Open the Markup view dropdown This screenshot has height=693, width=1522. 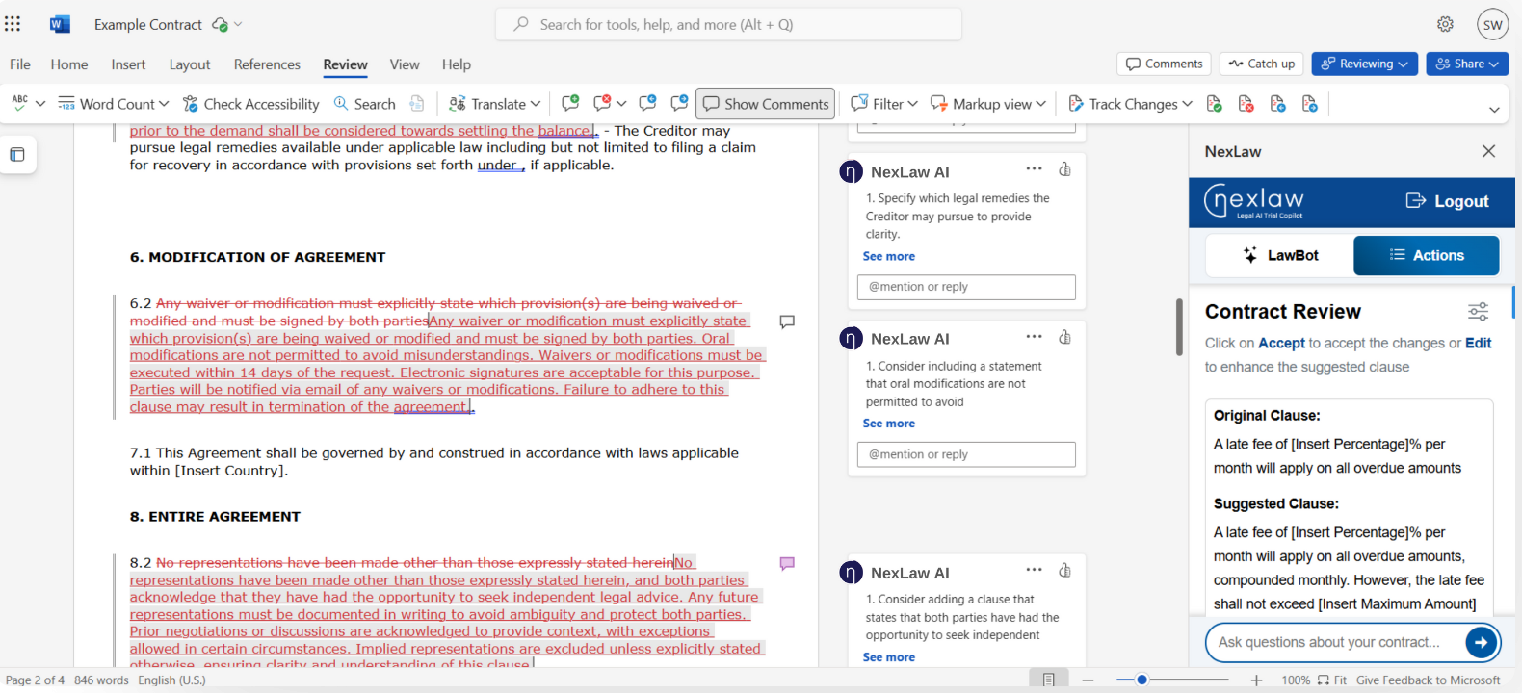coord(988,104)
